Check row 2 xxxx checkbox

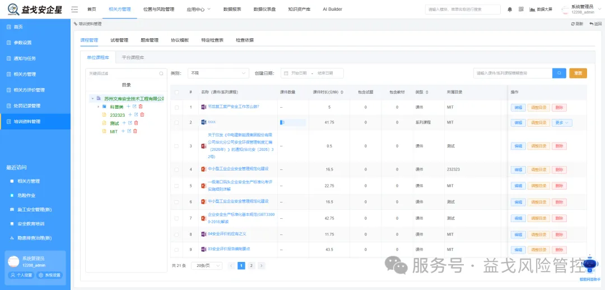176,122
